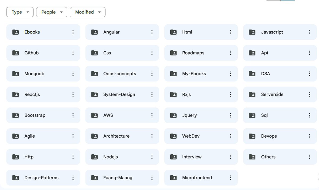This screenshot has width=319, height=190.
Task: Open more actions for AWS folder
Action: click(x=152, y=115)
